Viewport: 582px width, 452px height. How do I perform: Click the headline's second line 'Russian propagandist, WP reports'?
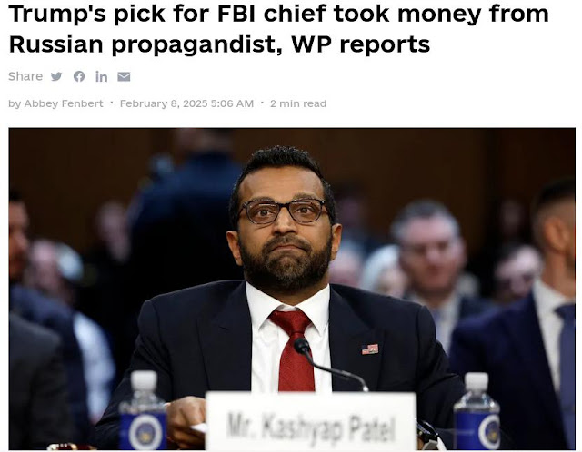pos(219,44)
